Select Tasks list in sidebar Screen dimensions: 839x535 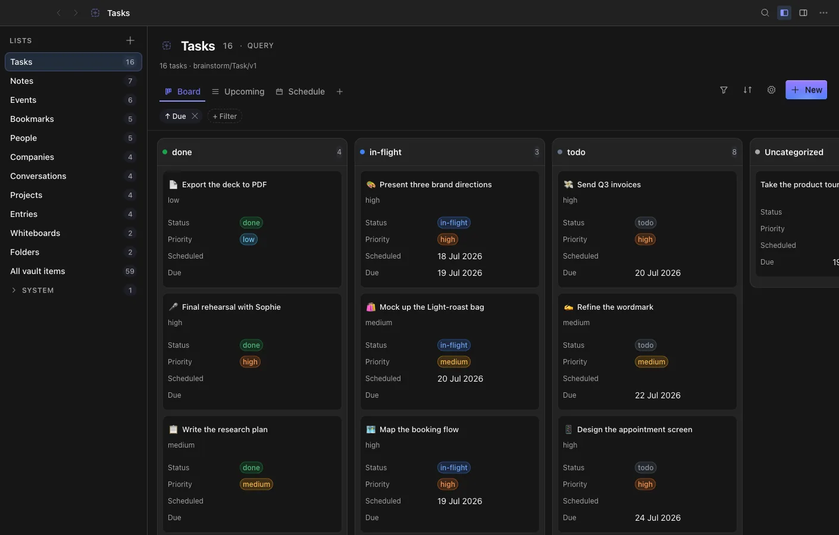click(73, 62)
